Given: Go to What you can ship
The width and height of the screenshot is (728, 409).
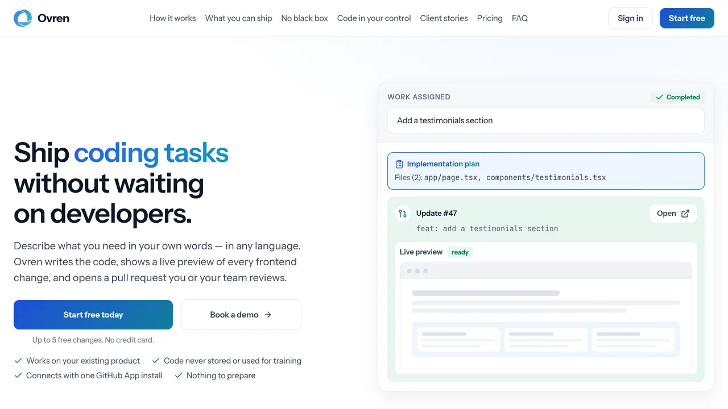Looking at the screenshot, I should 239,18.
